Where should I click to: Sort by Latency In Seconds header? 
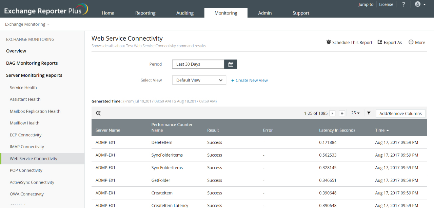[337, 130]
